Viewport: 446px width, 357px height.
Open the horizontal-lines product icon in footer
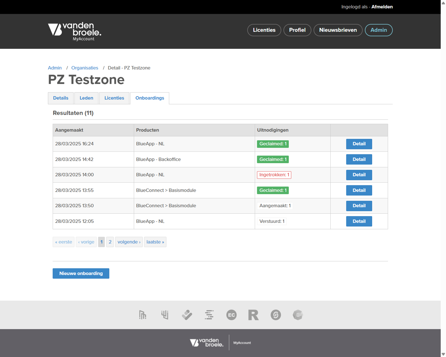209,315
